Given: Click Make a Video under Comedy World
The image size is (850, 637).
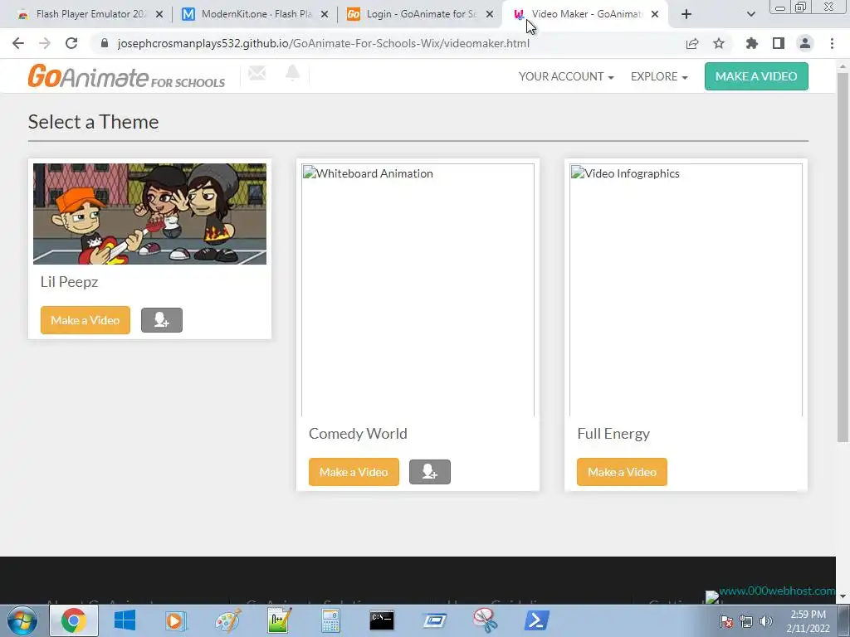Looking at the screenshot, I should coord(354,472).
